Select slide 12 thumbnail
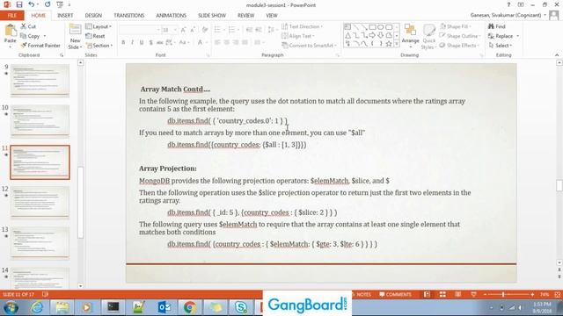 tap(40, 202)
